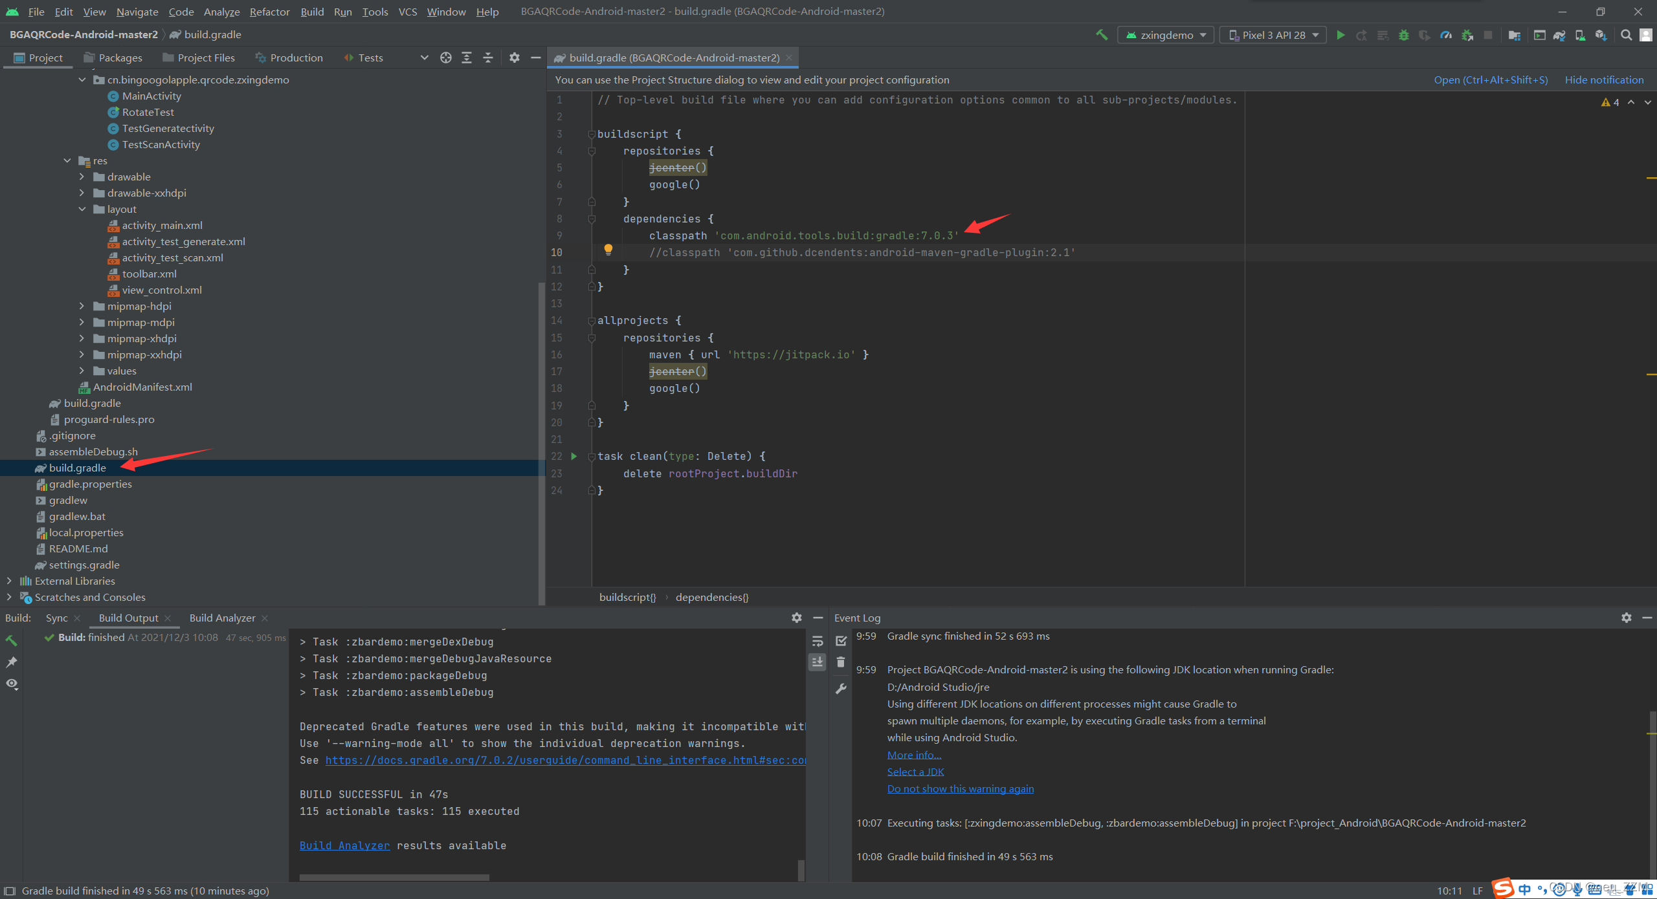This screenshot has height=899, width=1657.
Task: Click Pin Tab icon in Build panel
Action: [x=11, y=662]
